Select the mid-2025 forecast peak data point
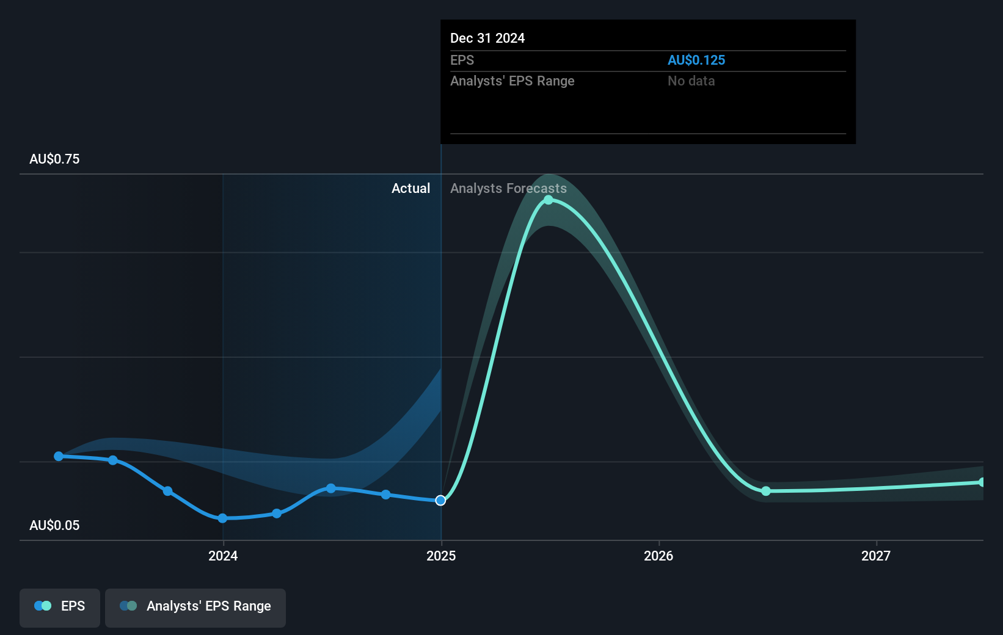 pos(549,200)
